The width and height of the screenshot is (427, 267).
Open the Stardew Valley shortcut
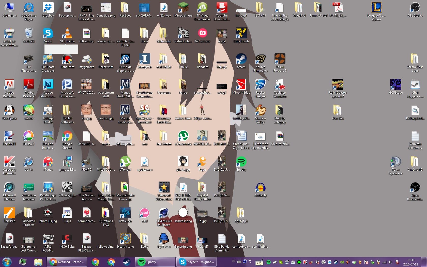(260, 111)
